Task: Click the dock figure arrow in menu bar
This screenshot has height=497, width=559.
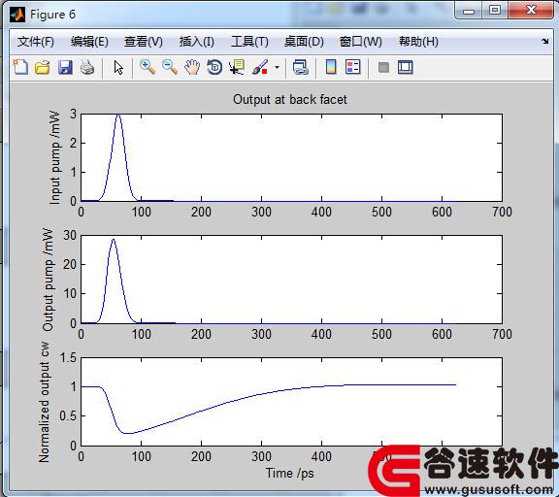Action: pyautogui.click(x=545, y=42)
